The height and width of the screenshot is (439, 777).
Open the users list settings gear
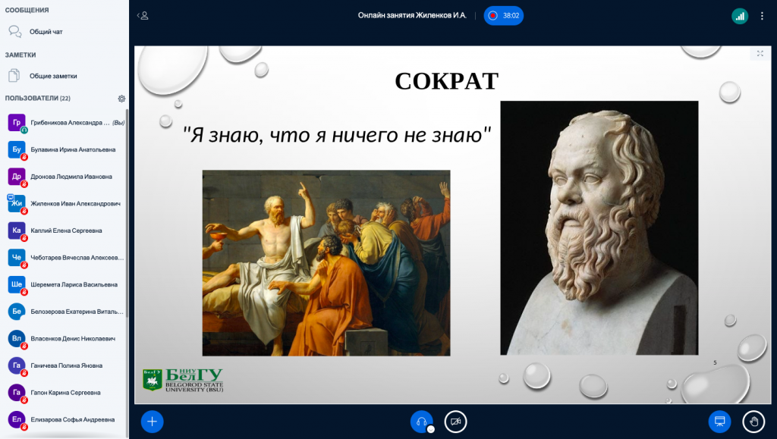[x=121, y=99]
